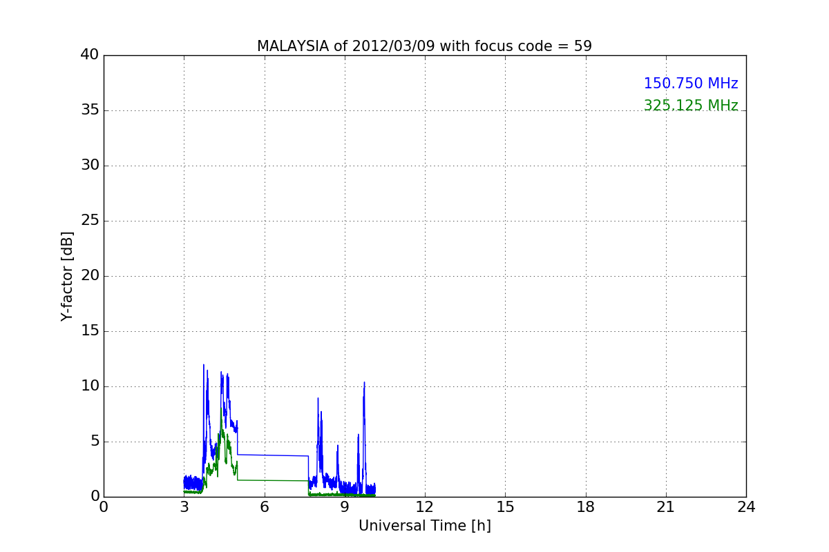Click the blue peak just before 10 hours
The width and height of the screenshot is (829, 552).
coord(364,384)
